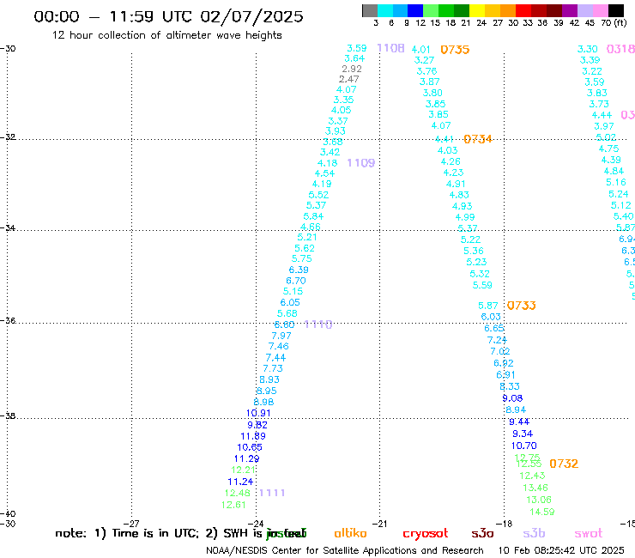Click the longitude axis label -27
Image resolution: width=635 pixels, height=558 pixels.
coord(131,524)
